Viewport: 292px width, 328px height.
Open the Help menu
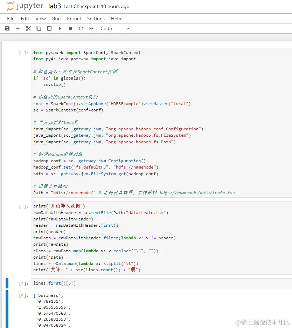[116, 19]
